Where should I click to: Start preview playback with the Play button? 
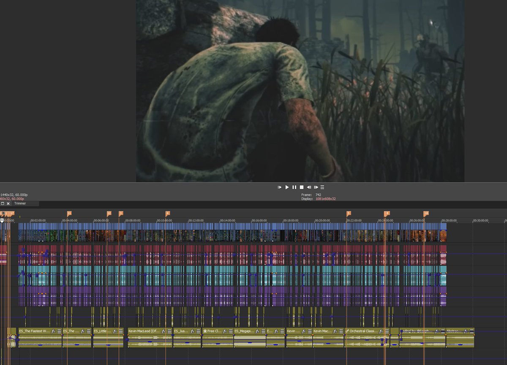287,187
